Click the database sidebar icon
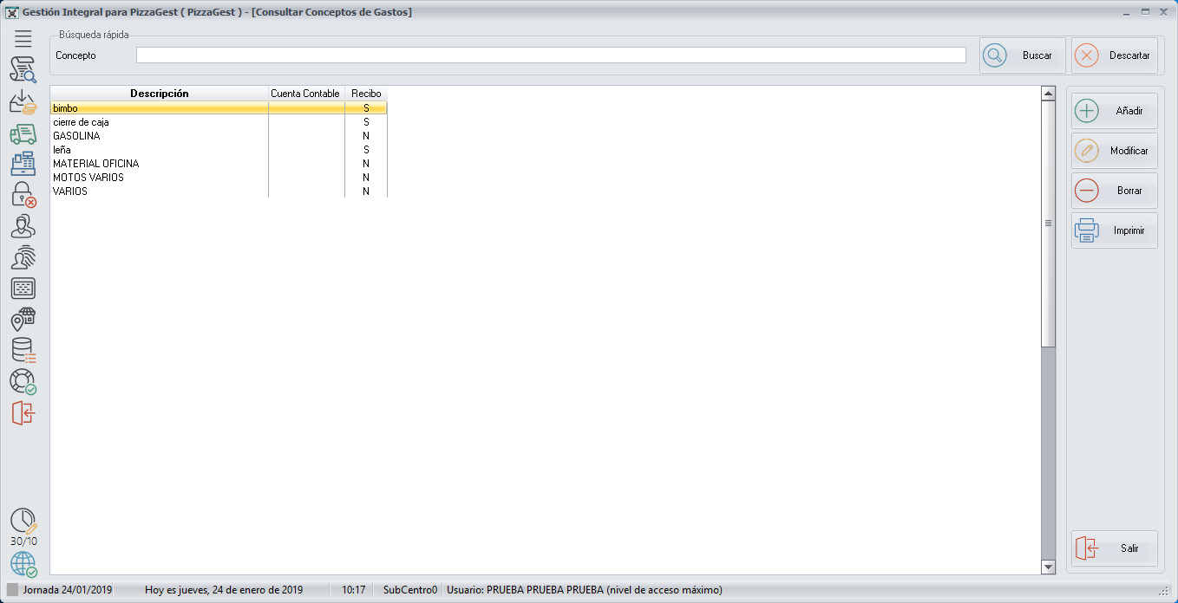This screenshot has width=1178, height=603. [23, 350]
